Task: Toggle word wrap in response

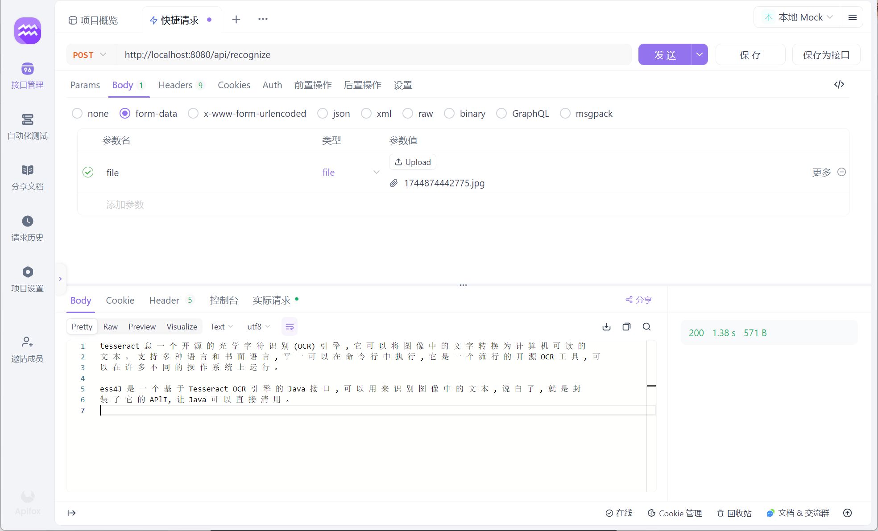Action: coord(290,327)
